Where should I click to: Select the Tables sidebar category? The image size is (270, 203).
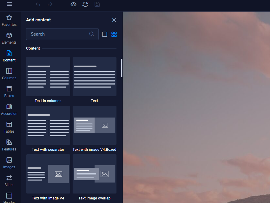tap(9, 127)
